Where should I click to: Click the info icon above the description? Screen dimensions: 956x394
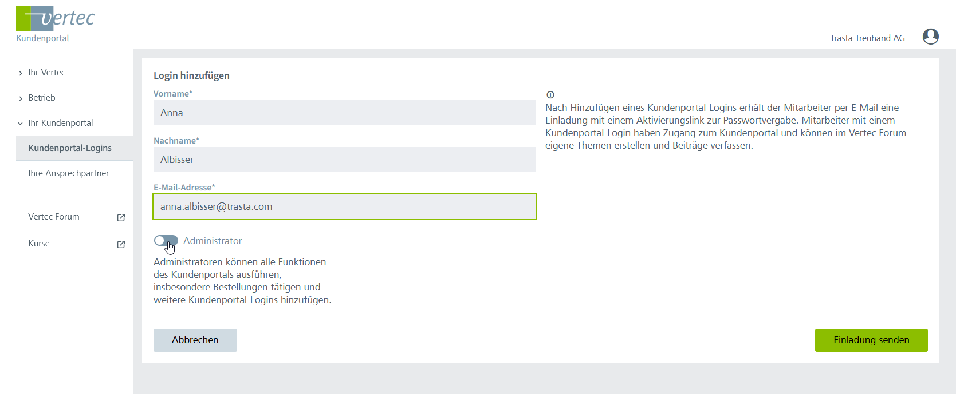pos(550,95)
